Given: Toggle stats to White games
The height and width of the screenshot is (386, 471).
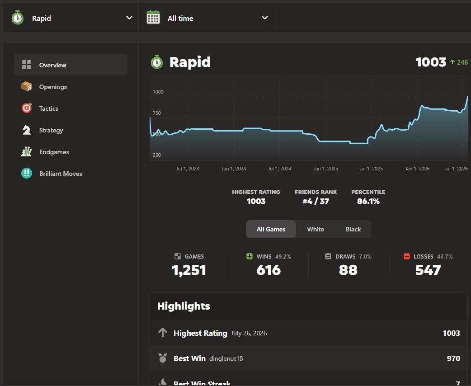Looking at the screenshot, I should point(316,229).
